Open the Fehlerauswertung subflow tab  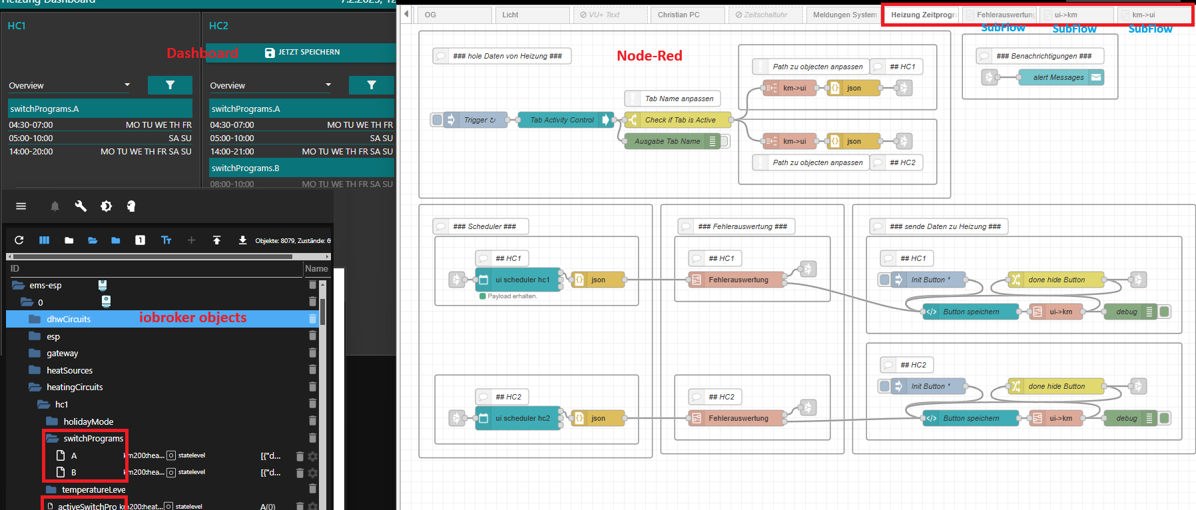(1000, 15)
